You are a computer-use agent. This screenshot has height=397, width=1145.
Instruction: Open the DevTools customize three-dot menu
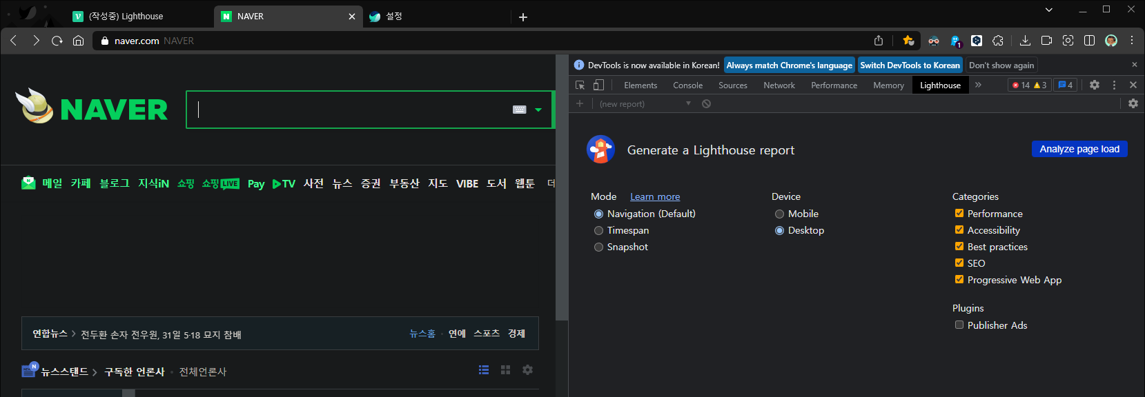(1114, 85)
